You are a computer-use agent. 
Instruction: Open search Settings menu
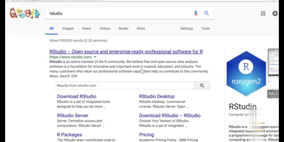pyautogui.click(x=187, y=28)
